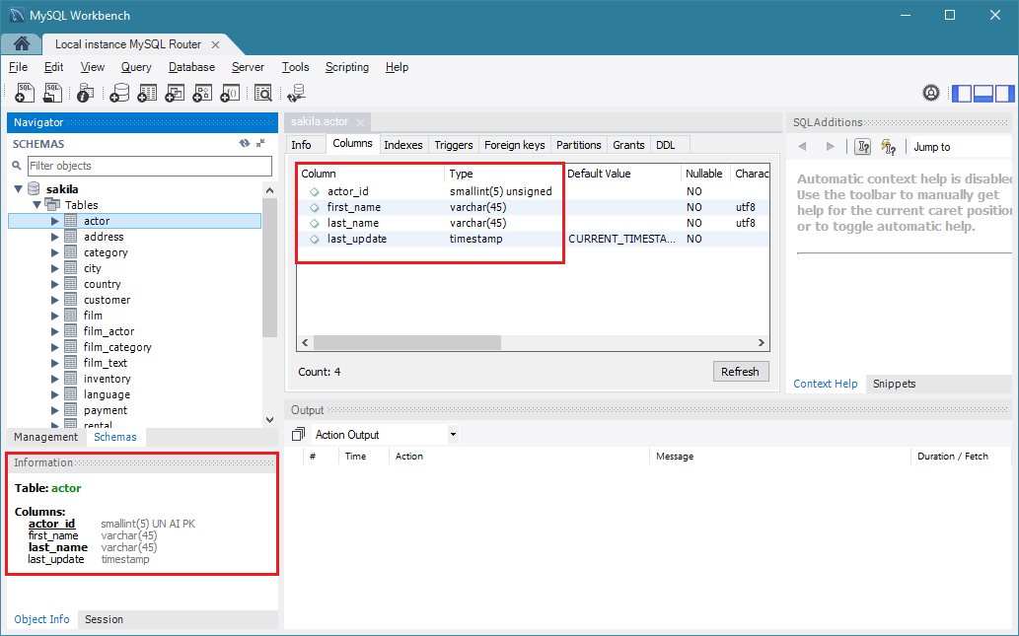The height and width of the screenshot is (636, 1019).
Task: Open a SQL script file icon
Action: pyautogui.click(x=52, y=93)
